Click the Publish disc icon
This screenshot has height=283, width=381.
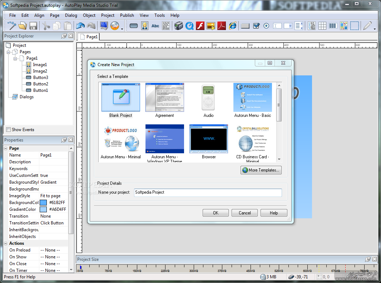[x=115, y=25]
